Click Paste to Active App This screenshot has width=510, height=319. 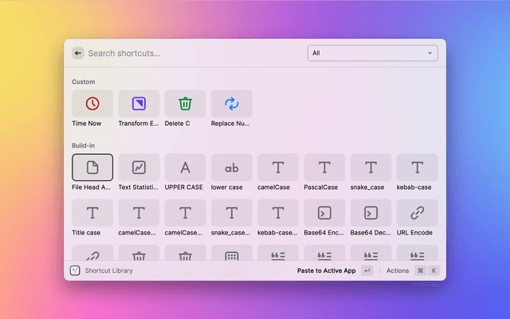[x=326, y=270]
